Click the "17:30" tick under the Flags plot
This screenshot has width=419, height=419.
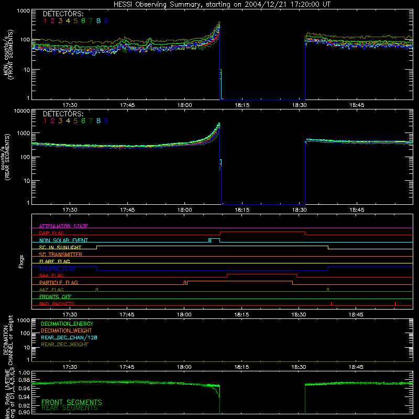tap(70, 315)
